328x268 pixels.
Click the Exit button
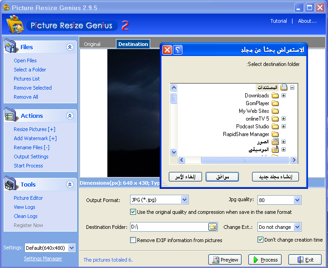pyautogui.click(x=305, y=260)
